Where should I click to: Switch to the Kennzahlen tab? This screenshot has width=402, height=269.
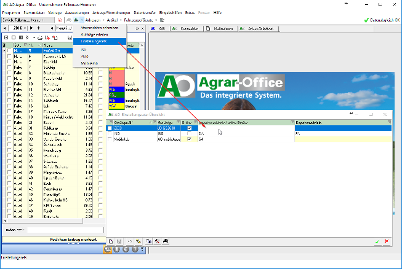point(187,29)
